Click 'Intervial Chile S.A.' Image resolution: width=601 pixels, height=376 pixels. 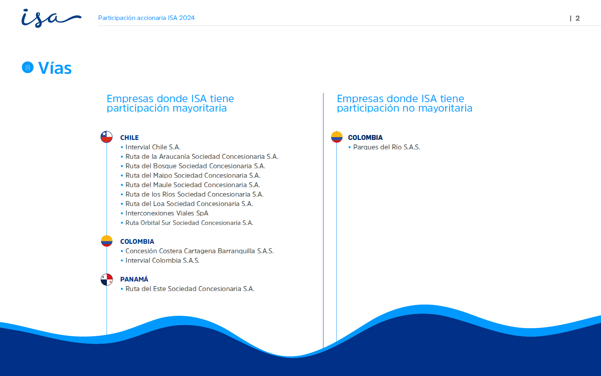153,147
